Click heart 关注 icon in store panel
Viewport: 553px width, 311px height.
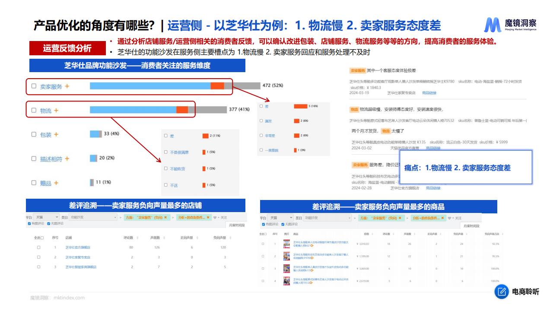pos(215,217)
